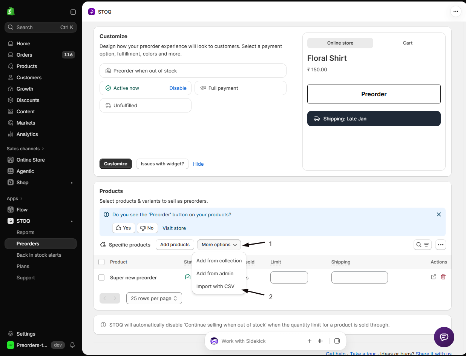Open the 25 rows per page dropdown
466x356 pixels.
(x=154, y=298)
